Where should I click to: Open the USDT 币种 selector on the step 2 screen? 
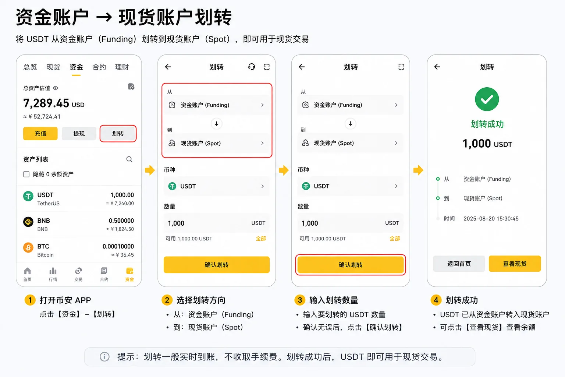(217, 186)
